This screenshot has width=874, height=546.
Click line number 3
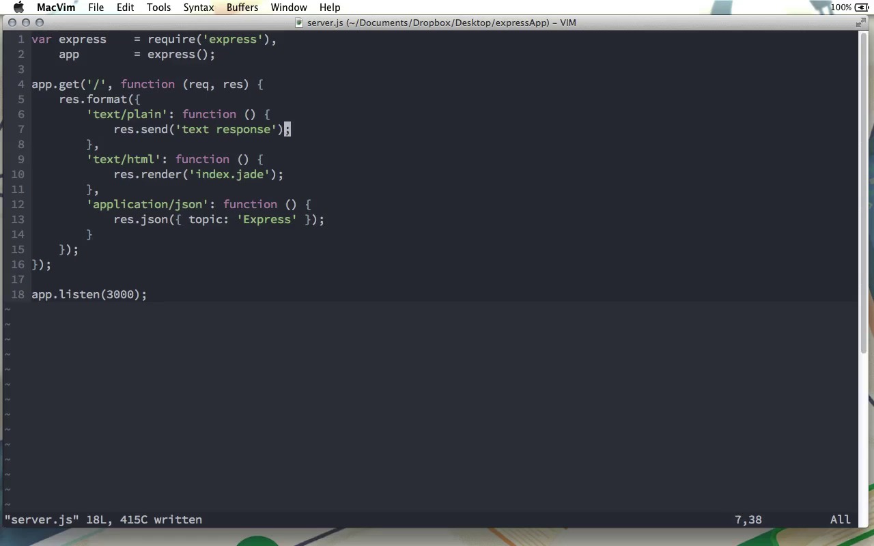21,70
